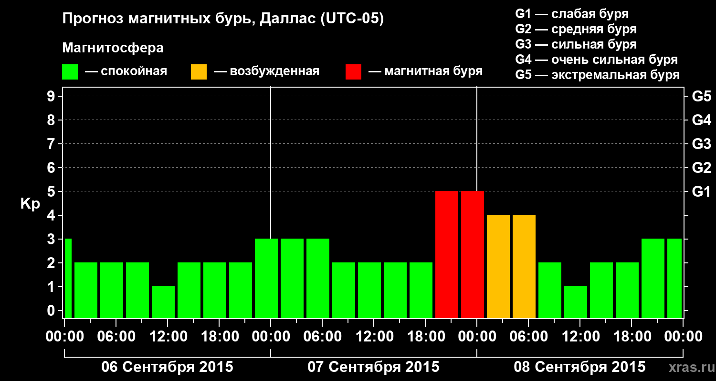
Task: Click 'G4 — очень сильная буря' legend line
Action: pyautogui.click(x=597, y=60)
